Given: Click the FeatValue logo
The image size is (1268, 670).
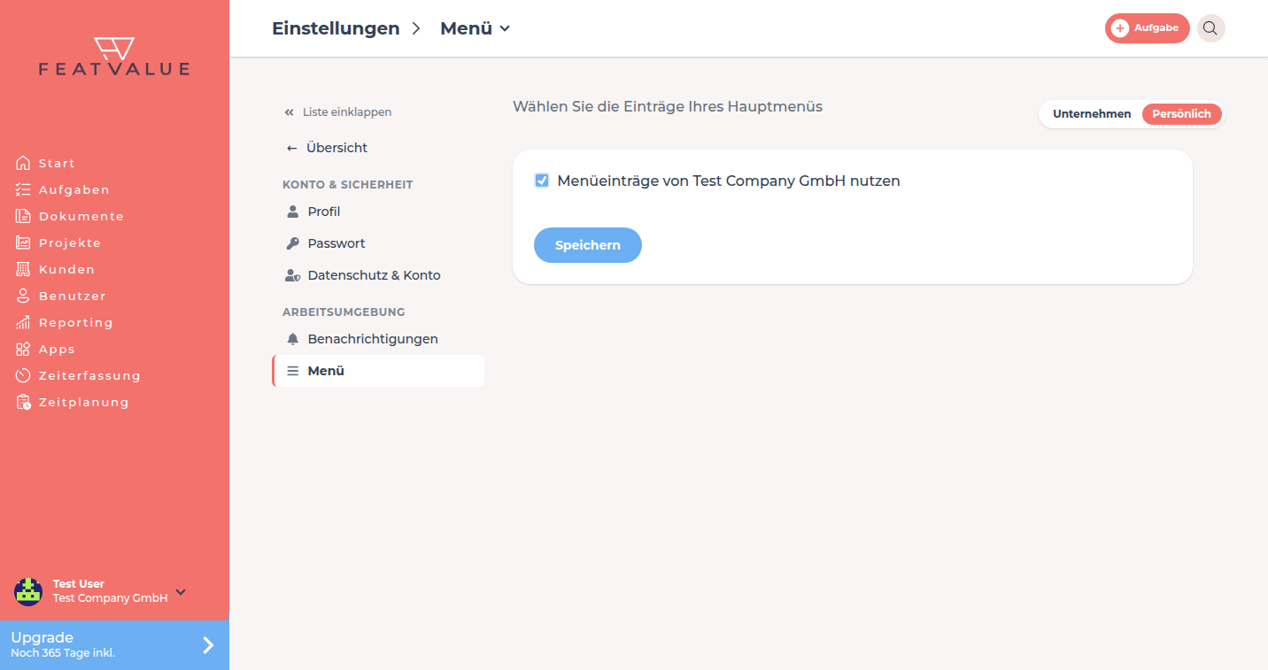Looking at the screenshot, I should (114, 57).
